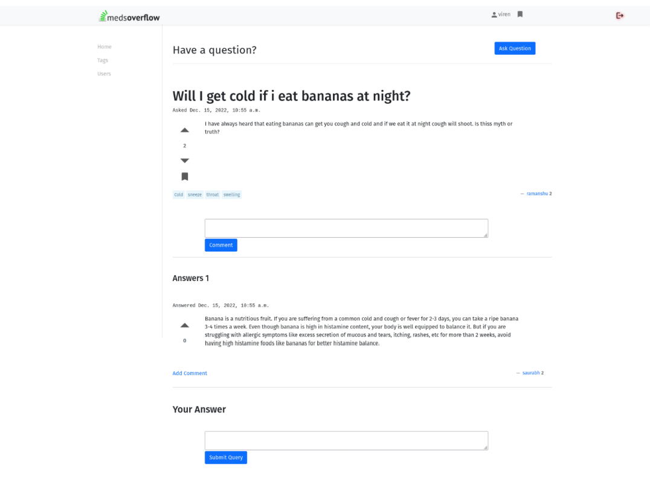The width and height of the screenshot is (650, 485).
Task: Bookmark the question with the bookmark icon
Action: point(185,177)
